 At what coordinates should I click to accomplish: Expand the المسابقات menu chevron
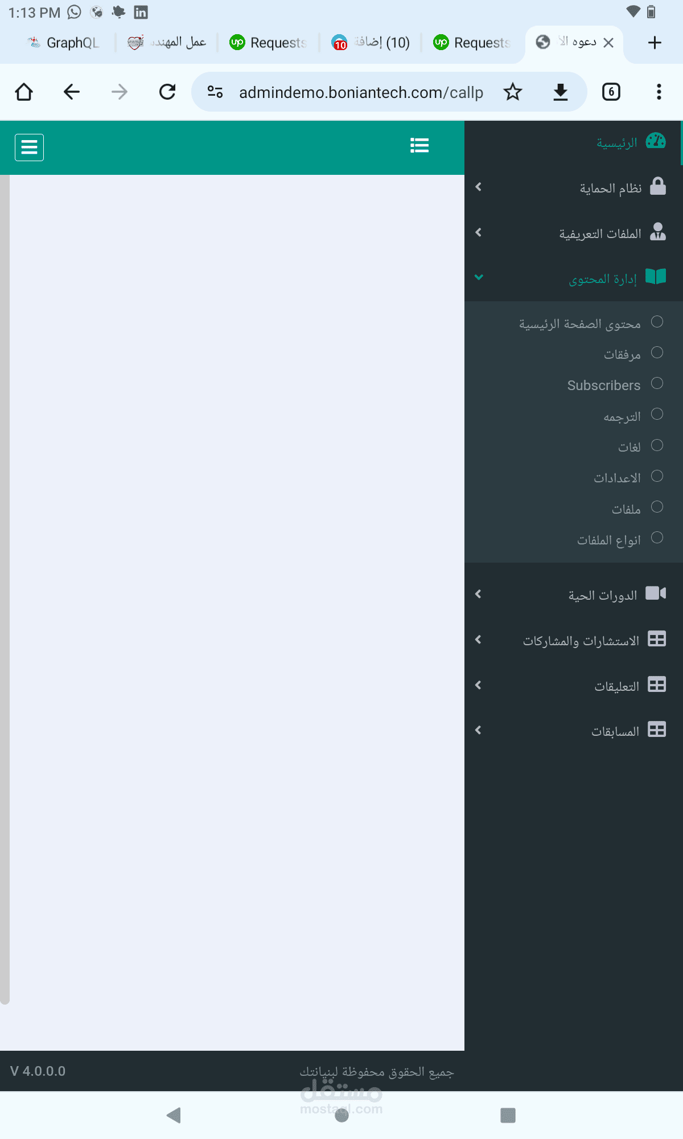pos(478,730)
